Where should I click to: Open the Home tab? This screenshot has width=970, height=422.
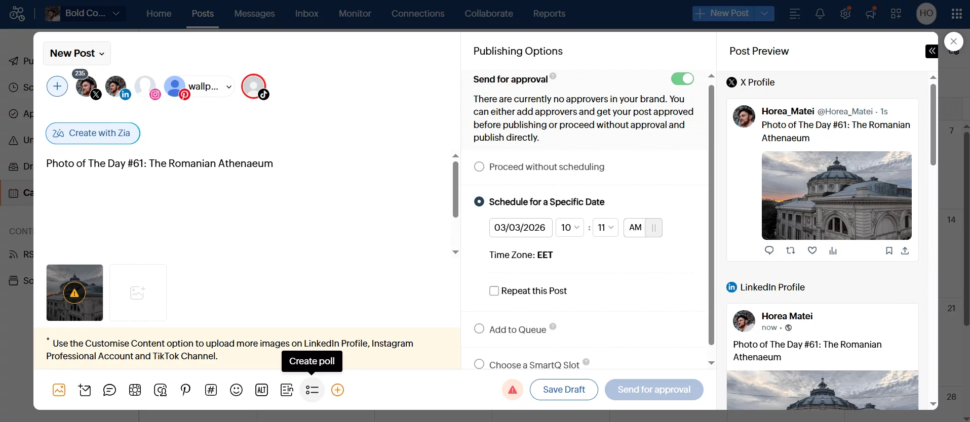[159, 14]
